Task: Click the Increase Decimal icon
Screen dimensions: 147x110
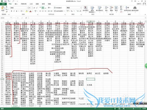Action: 77,11
